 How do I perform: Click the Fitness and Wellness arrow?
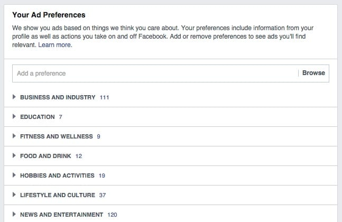(14, 136)
